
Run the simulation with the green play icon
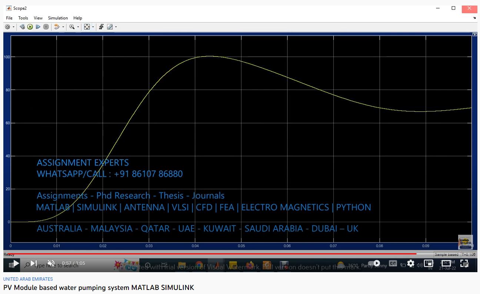pyautogui.click(x=30, y=27)
